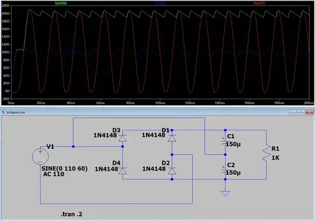315x221 pixels.
Task: Click the LTspice icon in bridgerect.asc title bar
Action: point(3,112)
